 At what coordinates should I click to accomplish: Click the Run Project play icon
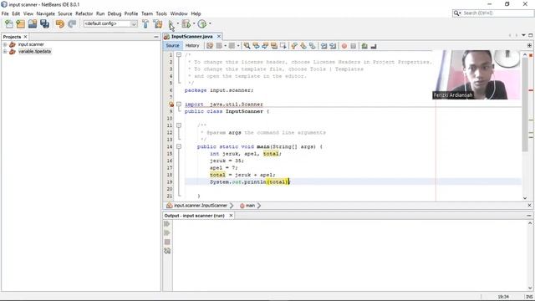171,24
